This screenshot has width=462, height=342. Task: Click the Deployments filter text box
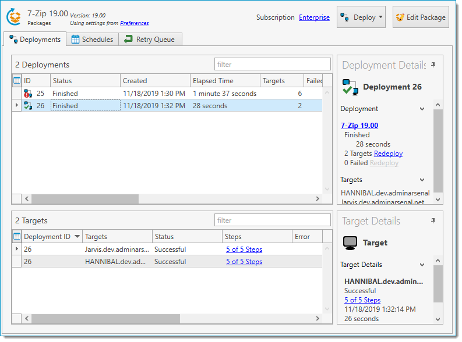272,65
